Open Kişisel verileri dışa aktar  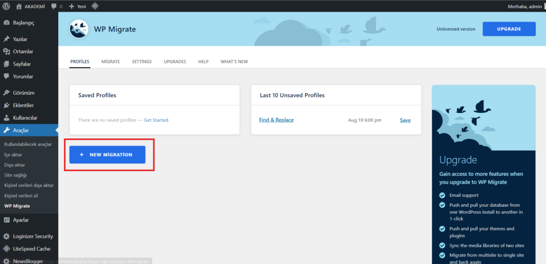(29, 186)
